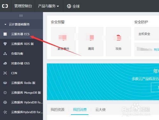Click the load balancer (负载均衡) icon

tap(5, 54)
